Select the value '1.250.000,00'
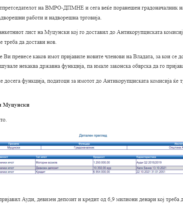The width and height of the screenshot is (183, 214). (x=101, y=163)
